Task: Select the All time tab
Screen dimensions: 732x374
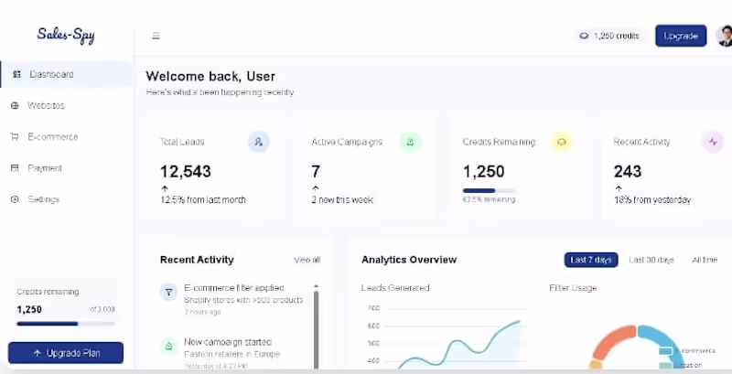Action: click(705, 260)
